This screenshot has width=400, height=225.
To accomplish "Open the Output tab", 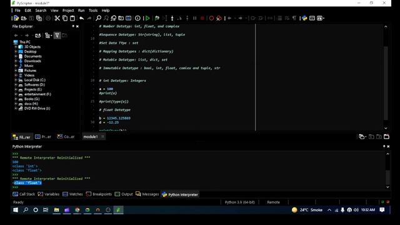I will (x=124, y=194).
